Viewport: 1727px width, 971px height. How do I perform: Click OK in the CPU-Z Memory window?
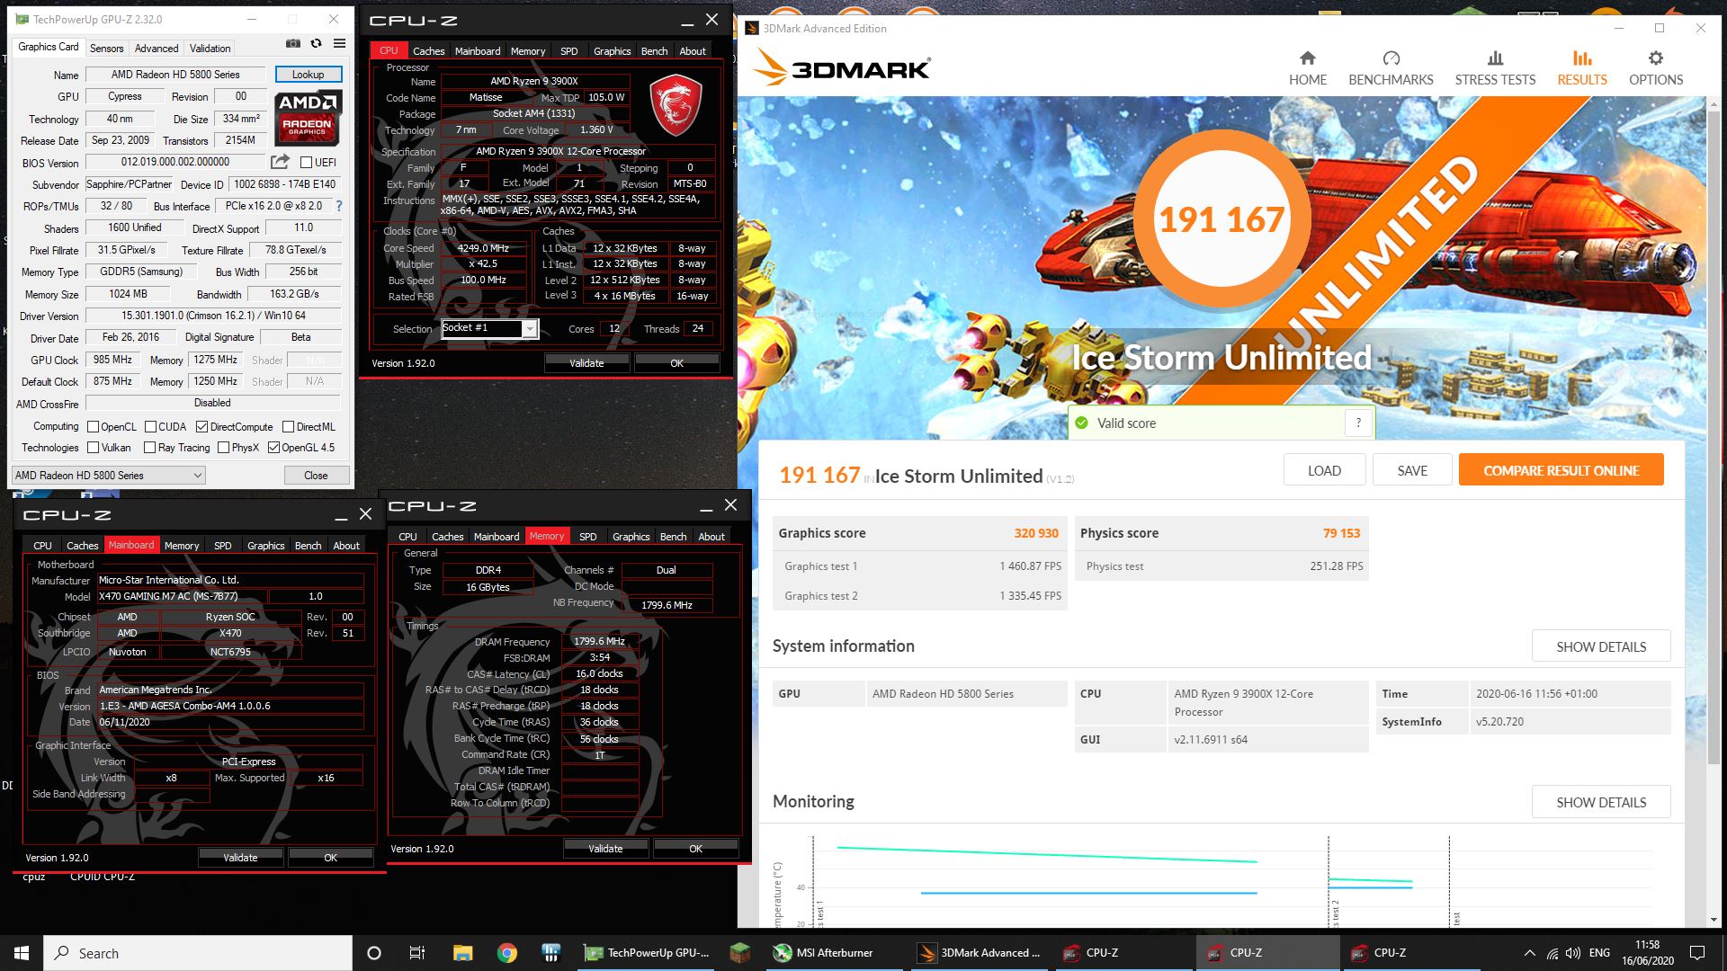coord(695,849)
